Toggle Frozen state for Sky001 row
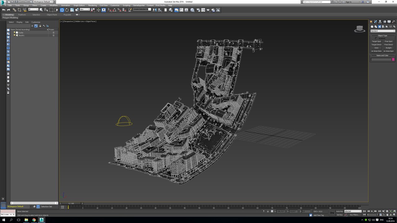The height and width of the screenshot is (223, 397). tap(53, 35)
